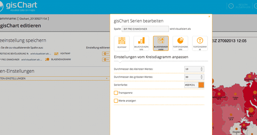The image size is (257, 135).
Task: Select the Heatmap chart type
Action: click(122, 43)
